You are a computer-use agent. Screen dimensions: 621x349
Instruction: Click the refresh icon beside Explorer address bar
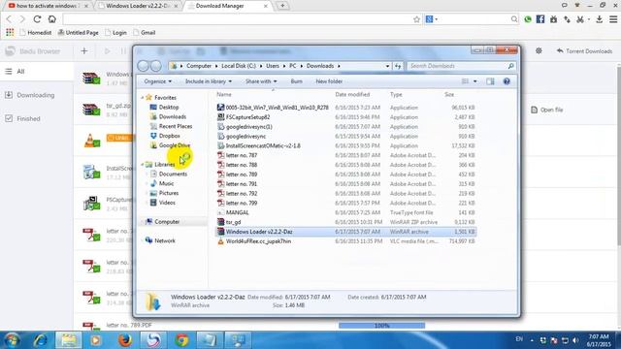coord(398,66)
